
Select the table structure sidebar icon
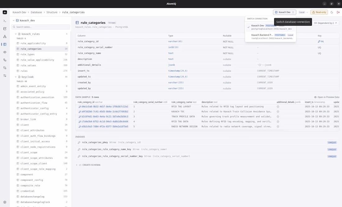click(5, 44)
